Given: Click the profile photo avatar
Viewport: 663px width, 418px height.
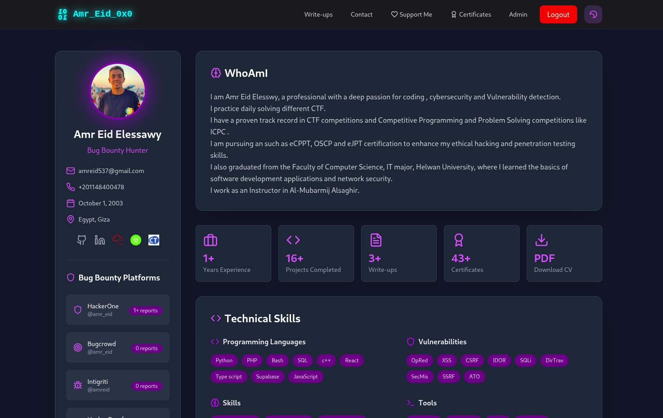Looking at the screenshot, I should 118,91.
